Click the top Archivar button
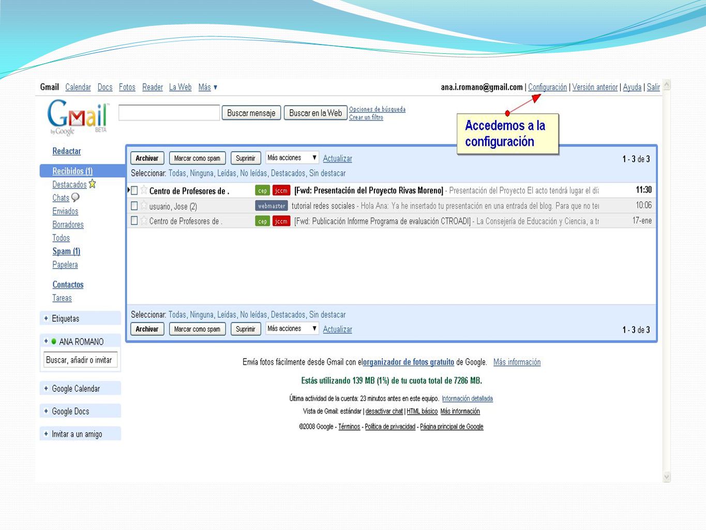The image size is (706, 530). pos(147,158)
